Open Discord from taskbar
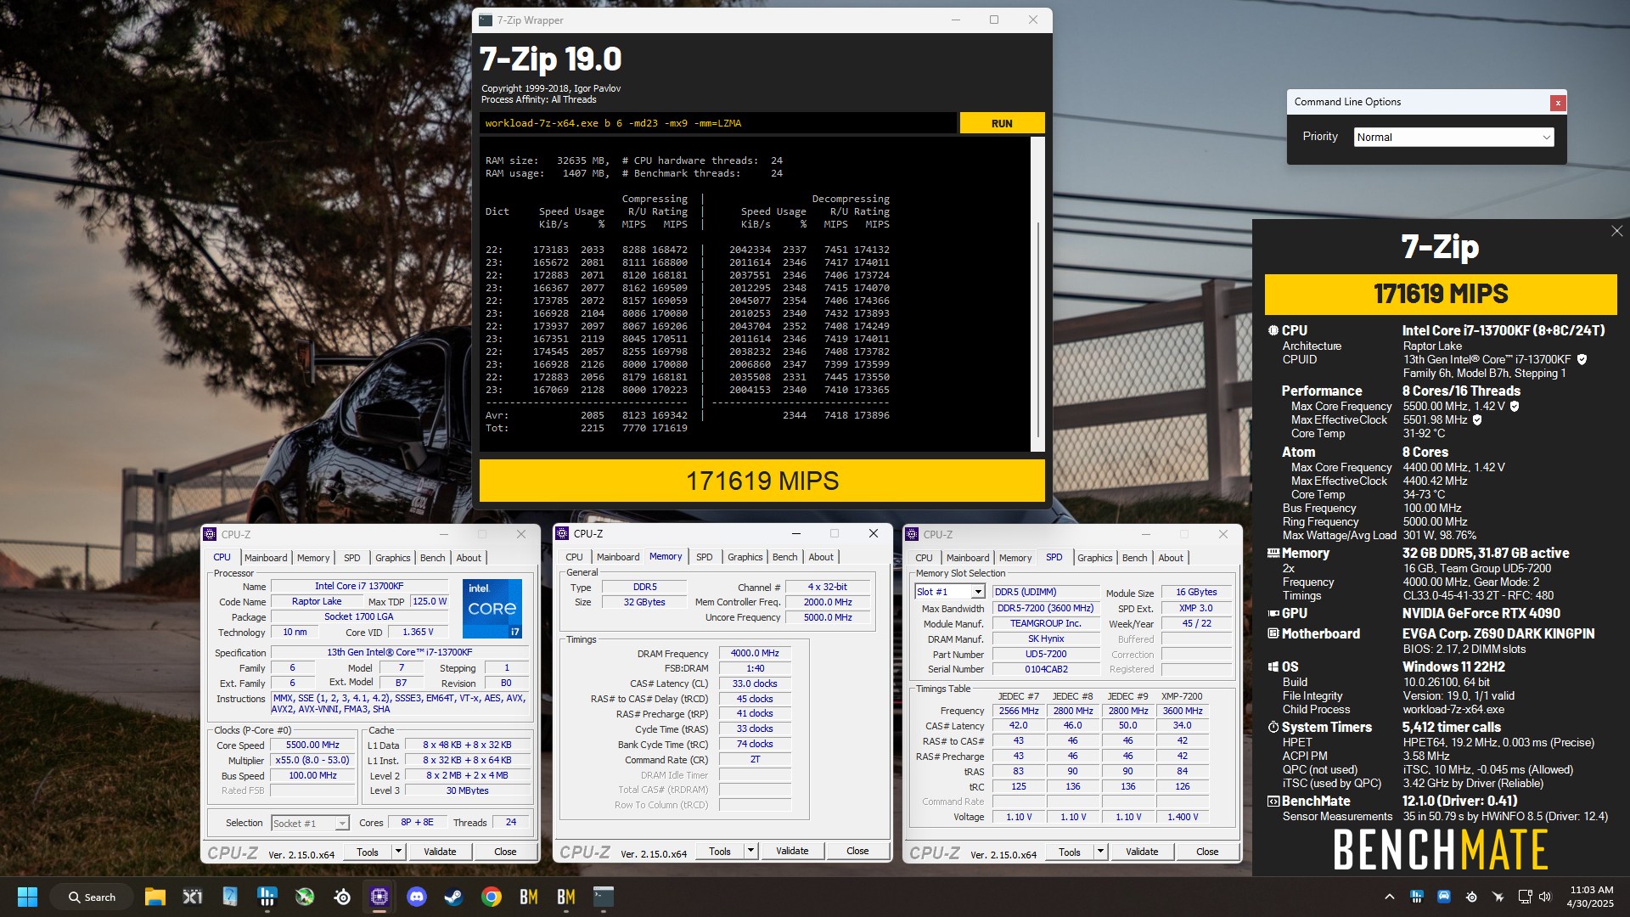This screenshot has width=1630, height=917. point(417,897)
